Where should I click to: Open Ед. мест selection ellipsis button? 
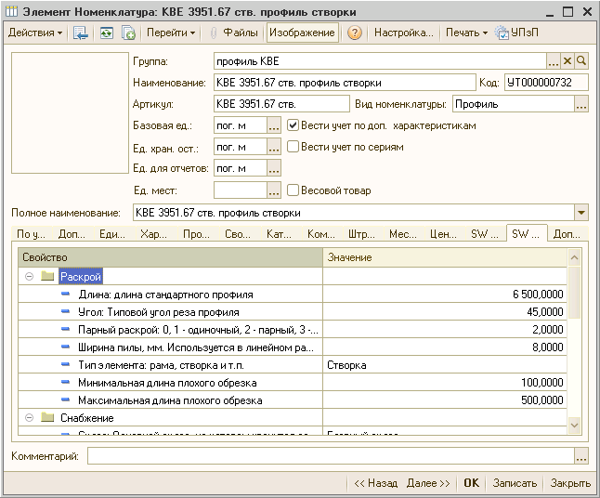tap(274, 190)
